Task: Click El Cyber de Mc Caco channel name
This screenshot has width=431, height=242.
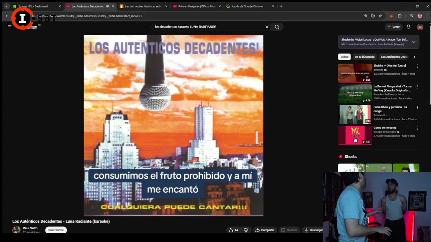Action: (x=385, y=132)
